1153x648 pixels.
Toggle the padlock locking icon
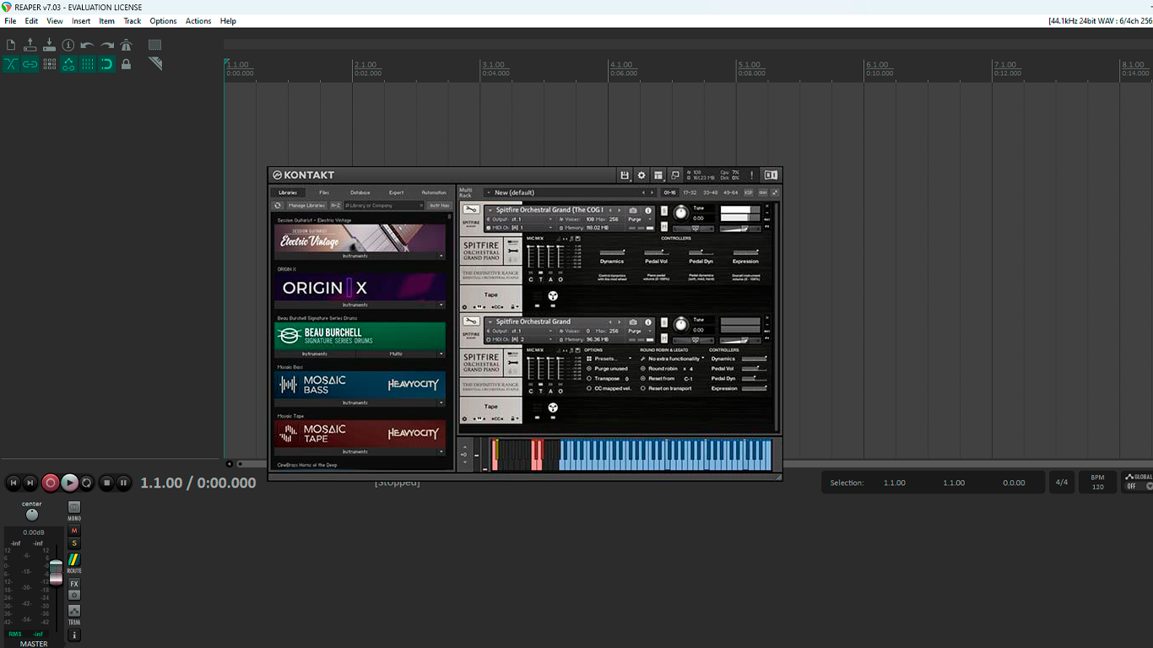coord(126,64)
